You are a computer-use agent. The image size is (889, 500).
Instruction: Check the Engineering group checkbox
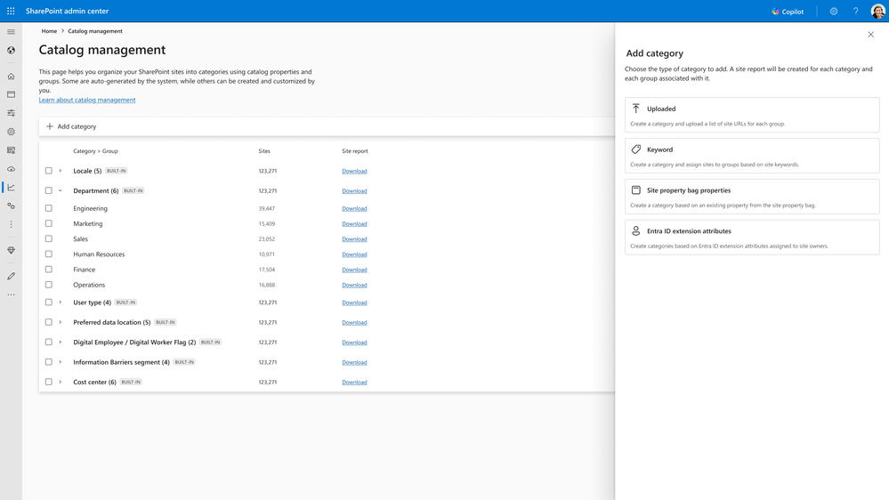click(x=49, y=208)
